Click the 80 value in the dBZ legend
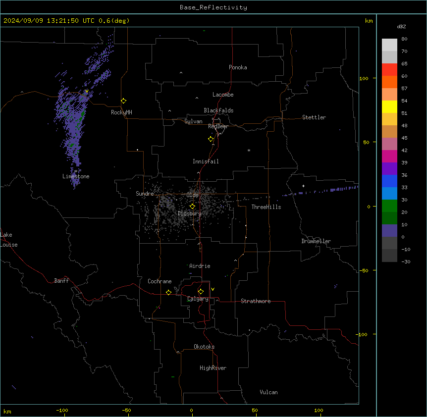427x417 pixels. click(x=404, y=39)
